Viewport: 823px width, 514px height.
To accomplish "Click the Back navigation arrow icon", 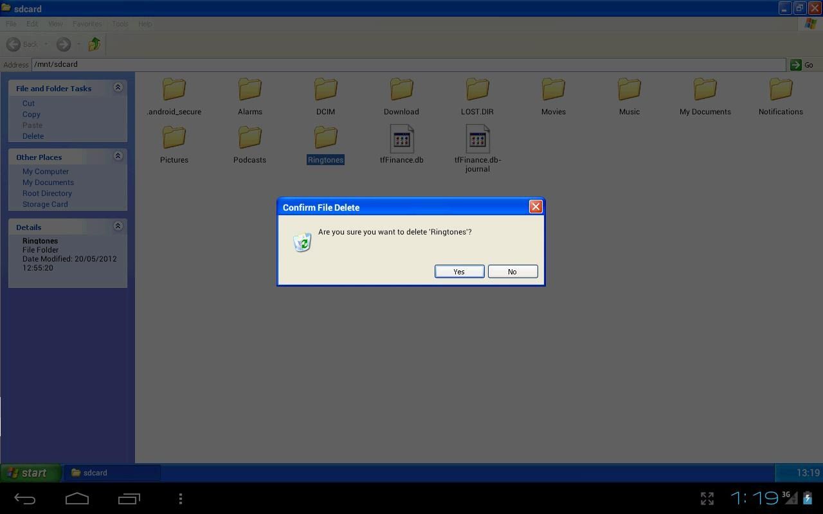I will (14, 44).
